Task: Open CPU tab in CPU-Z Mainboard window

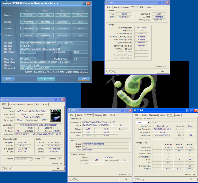Action: pyautogui.click(x=71, y=115)
